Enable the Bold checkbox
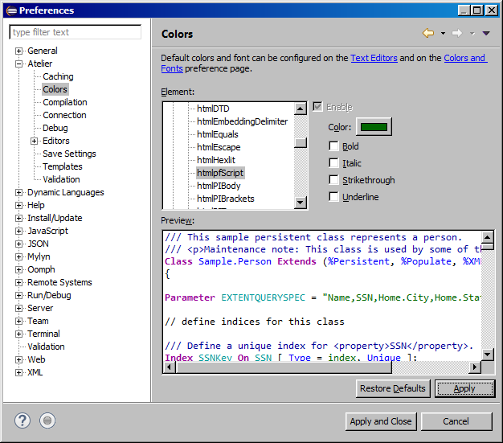This screenshot has height=443, width=503. tap(333, 146)
